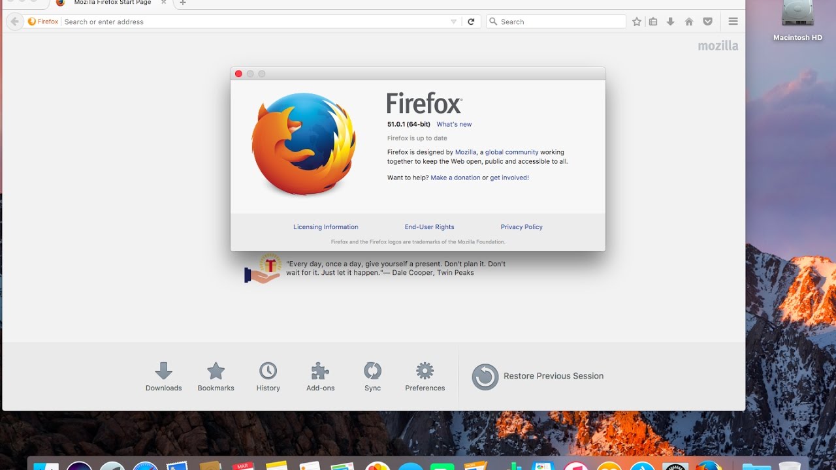Reload the page using the refresh icon

[x=471, y=22]
